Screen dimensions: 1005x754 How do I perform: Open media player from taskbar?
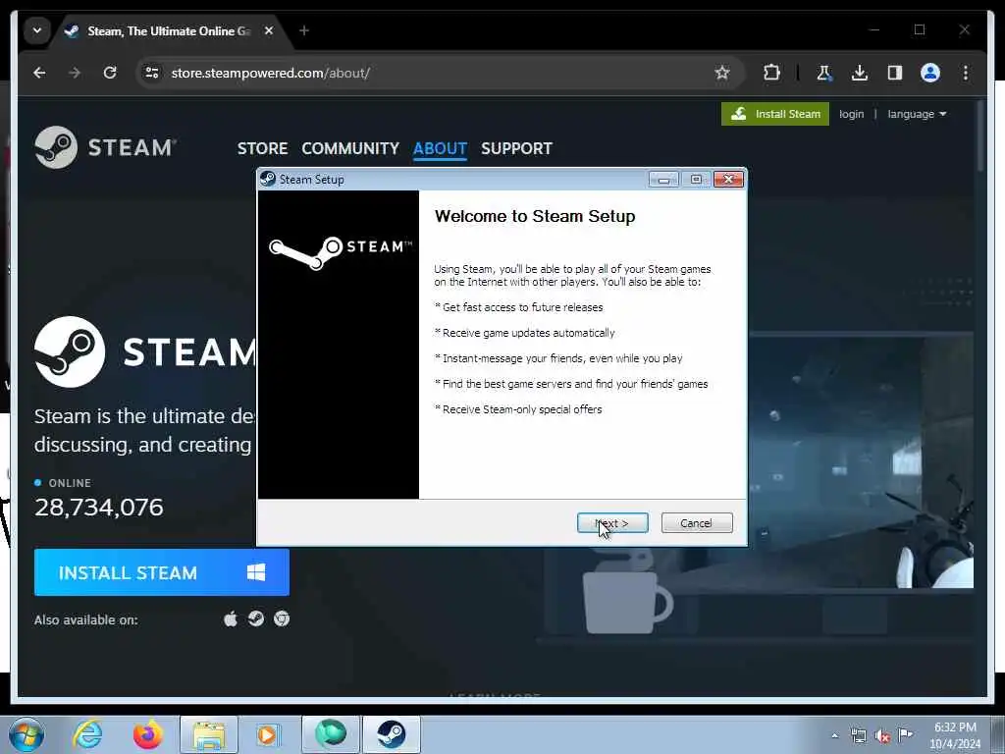tap(269, 734)
